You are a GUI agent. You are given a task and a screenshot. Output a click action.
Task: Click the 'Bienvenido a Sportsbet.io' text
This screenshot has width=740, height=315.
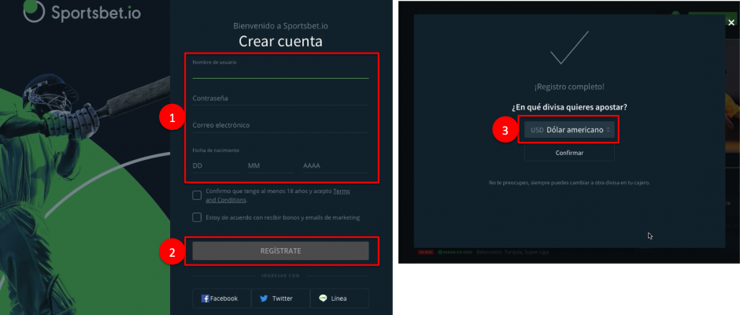280,26
